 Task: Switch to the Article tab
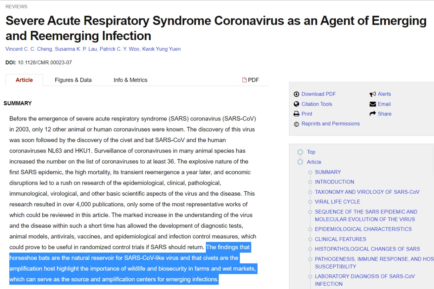[24, 80]
